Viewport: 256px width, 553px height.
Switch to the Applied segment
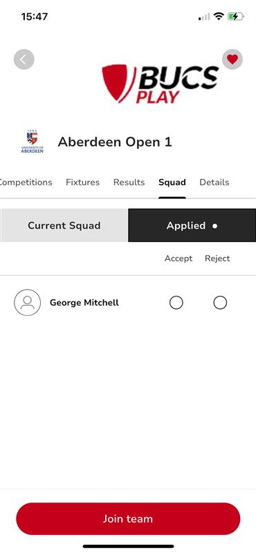192,225
